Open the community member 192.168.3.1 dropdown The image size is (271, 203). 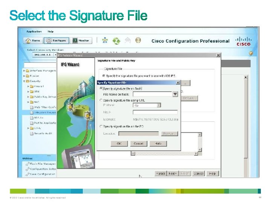55,55
